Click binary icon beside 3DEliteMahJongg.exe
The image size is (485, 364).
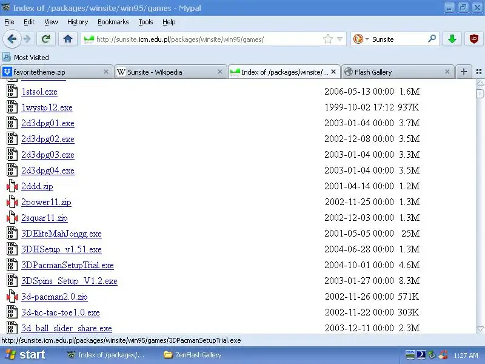[x=12, y=234]
